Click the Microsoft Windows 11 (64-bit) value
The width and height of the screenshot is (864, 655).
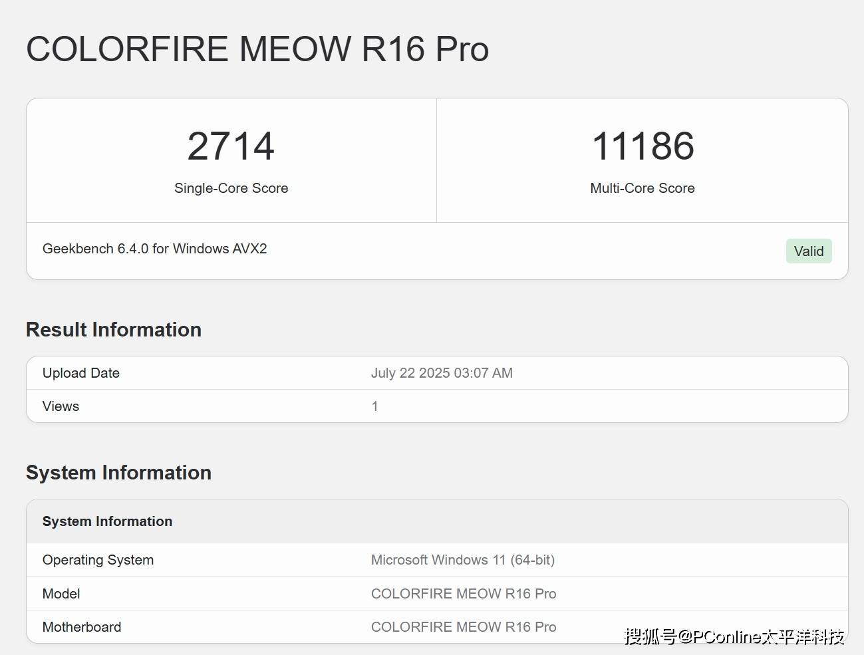(463, 560)
